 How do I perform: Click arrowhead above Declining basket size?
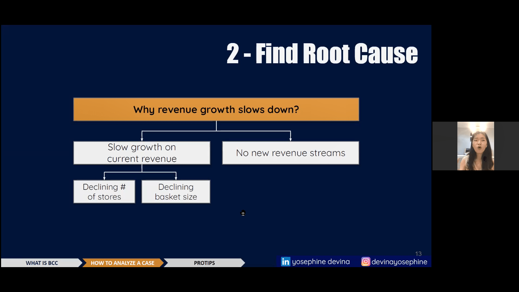pyautogui.click(x=176, y=178)
